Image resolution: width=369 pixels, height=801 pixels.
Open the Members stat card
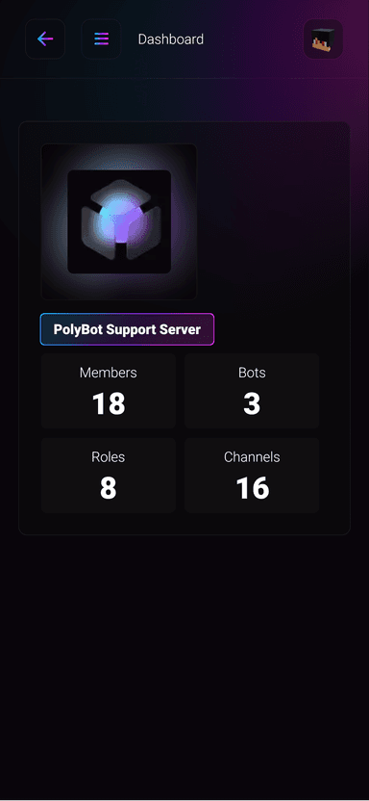click(x=109, y=391)
